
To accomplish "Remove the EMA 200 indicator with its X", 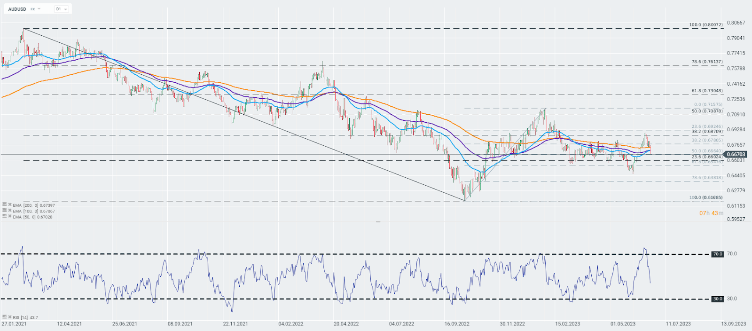I will pyautogui.click(x=9, y=205).
